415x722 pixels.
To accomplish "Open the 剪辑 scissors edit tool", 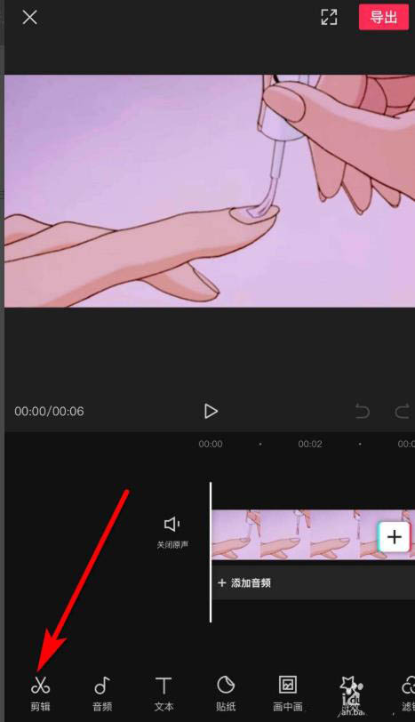I will [41, 693].
